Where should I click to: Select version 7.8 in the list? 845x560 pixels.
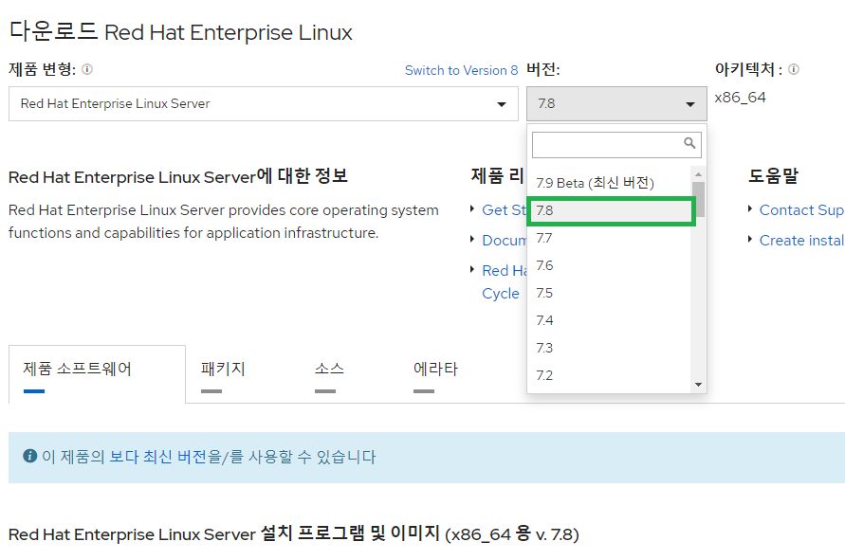[x=611, y=210]
